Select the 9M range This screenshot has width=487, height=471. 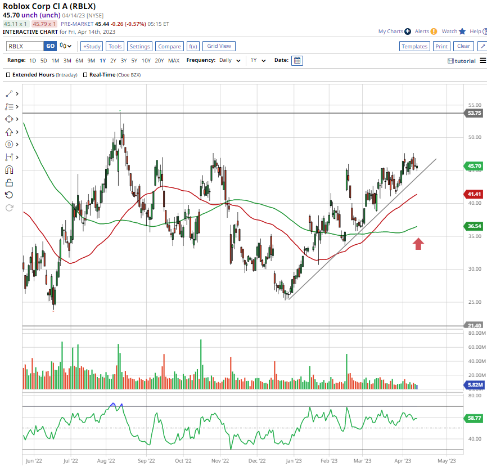[x=91, y=61]
